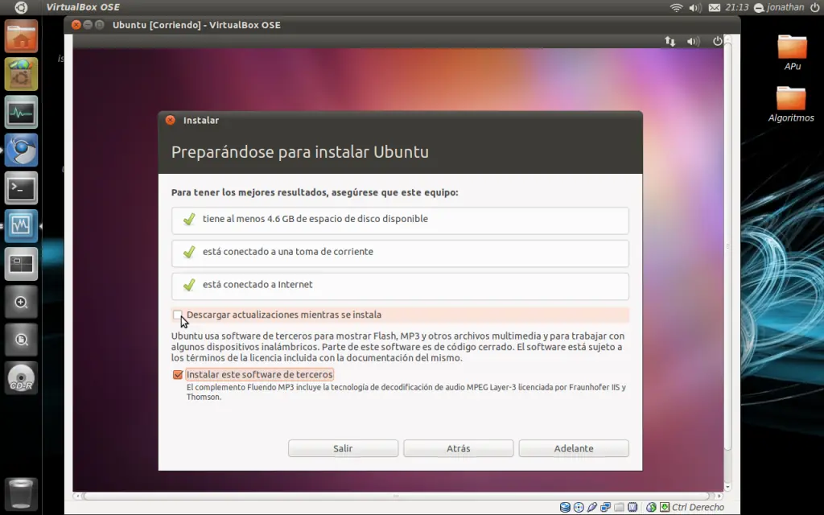This screenshot has height=515, width=824.
Task: Click 'Preparándose para instalar Ubuntu' heading
Action: pyautogui.click(x=300, y=152)
